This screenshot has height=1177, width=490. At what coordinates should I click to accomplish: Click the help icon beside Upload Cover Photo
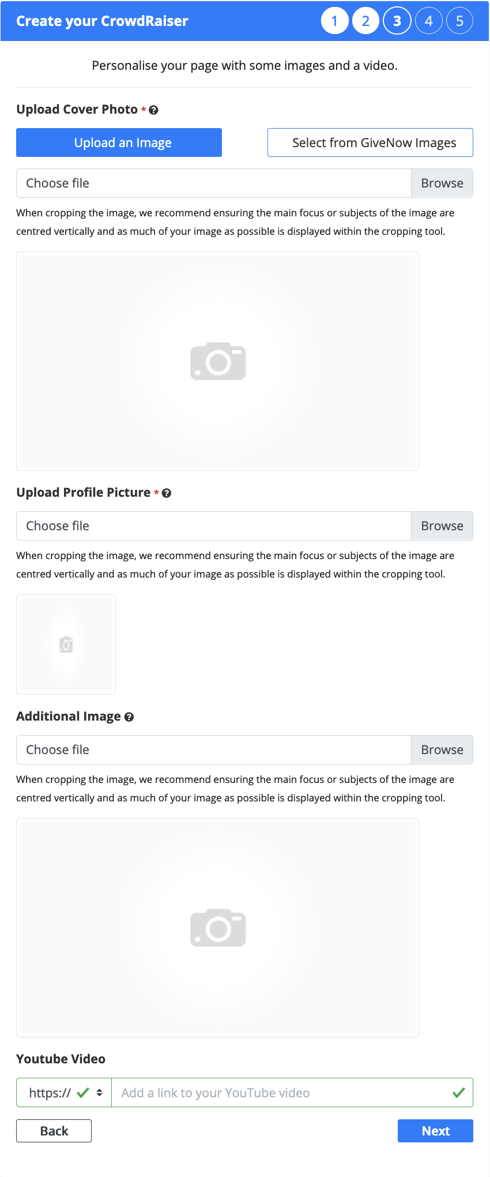[x=153, y=110]
